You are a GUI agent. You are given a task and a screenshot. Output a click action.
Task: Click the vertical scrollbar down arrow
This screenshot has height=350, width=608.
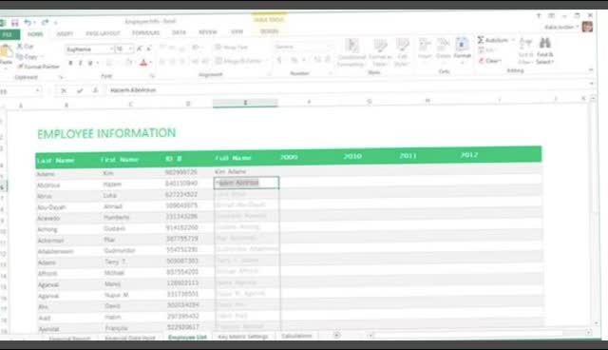596,323
